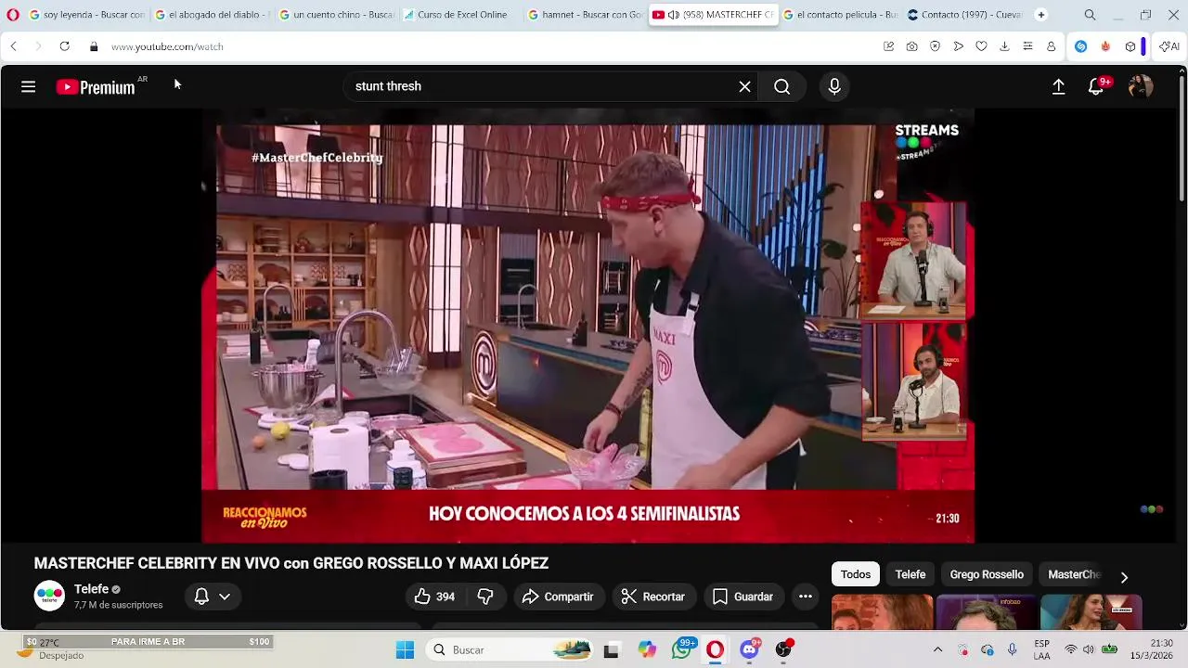Open the Opera AI assistant button
The image size is (1188, 668).
(1169, 46)
